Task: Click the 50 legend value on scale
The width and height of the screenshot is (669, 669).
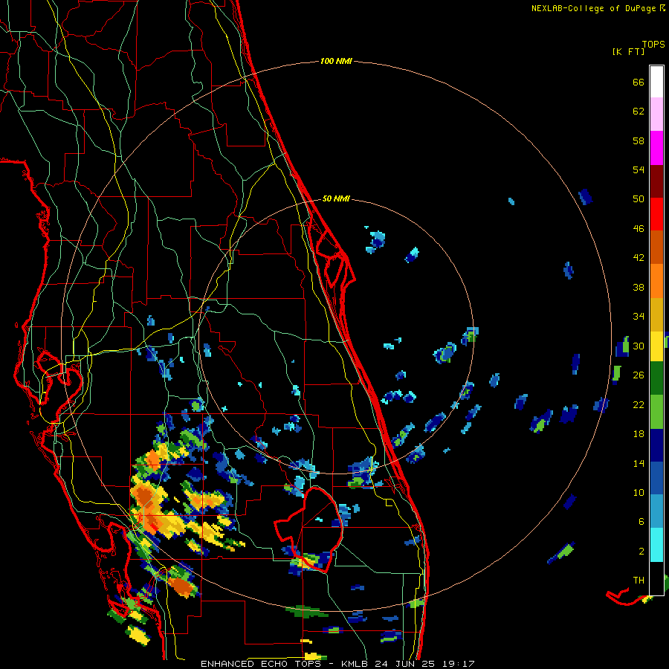Action: pos(639,199)
